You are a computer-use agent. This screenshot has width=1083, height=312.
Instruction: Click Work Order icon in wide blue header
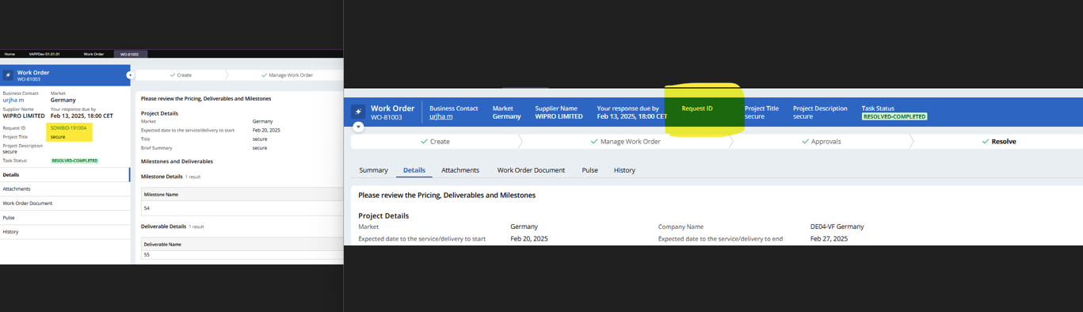coord(358,112)
